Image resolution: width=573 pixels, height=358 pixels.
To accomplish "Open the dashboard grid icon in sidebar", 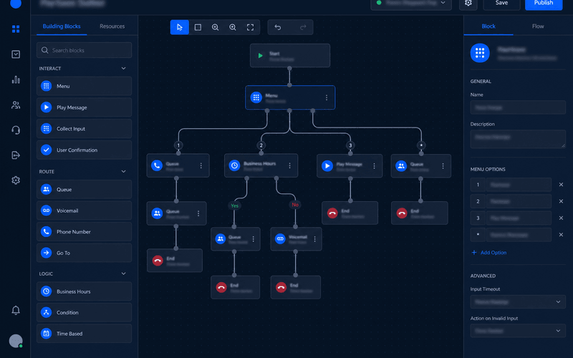I will tap(16, 29).
